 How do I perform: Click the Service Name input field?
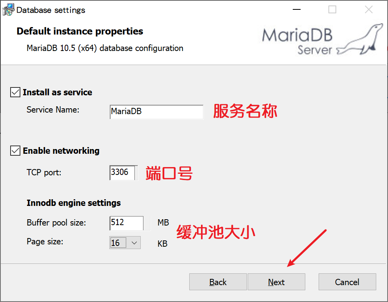156,112
